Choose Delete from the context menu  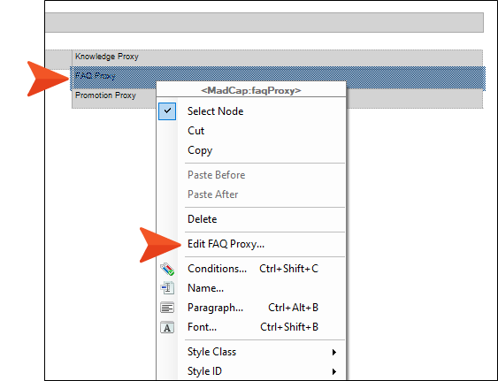click(202, 219)
